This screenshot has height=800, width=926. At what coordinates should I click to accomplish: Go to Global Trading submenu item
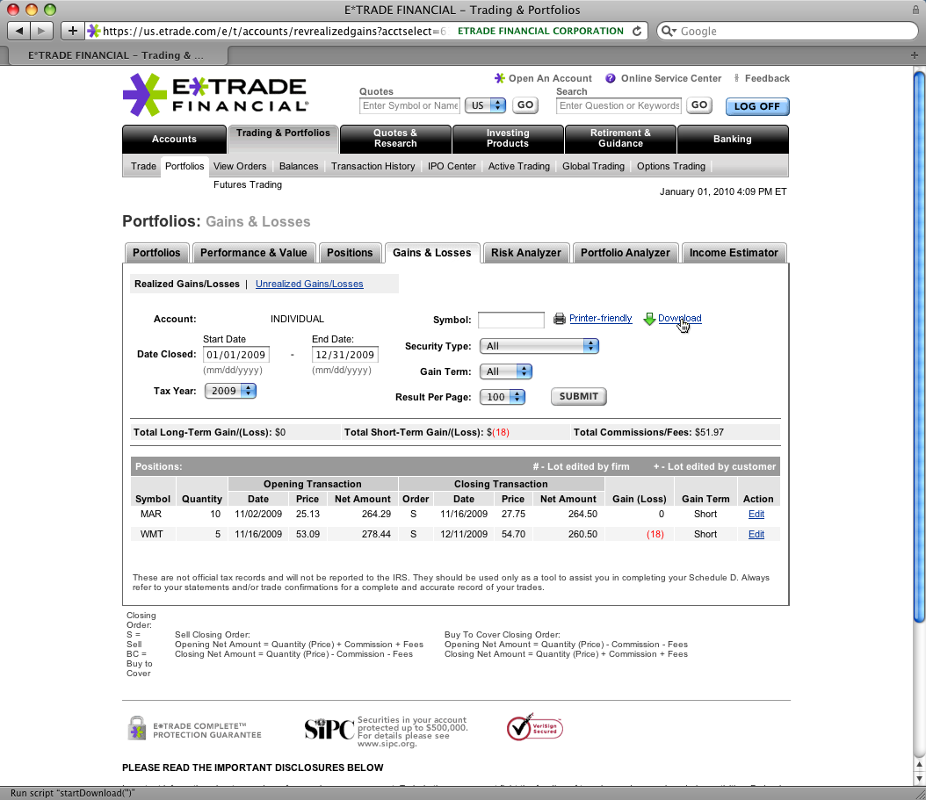click(594, 167)
